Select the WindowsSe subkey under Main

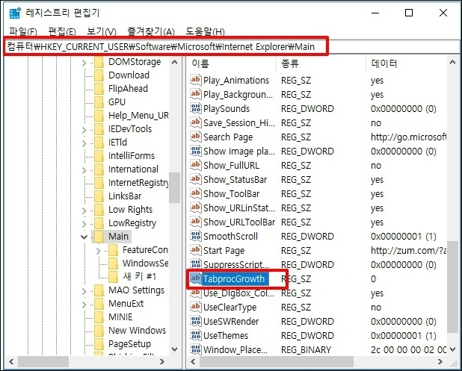pos(145,263)
